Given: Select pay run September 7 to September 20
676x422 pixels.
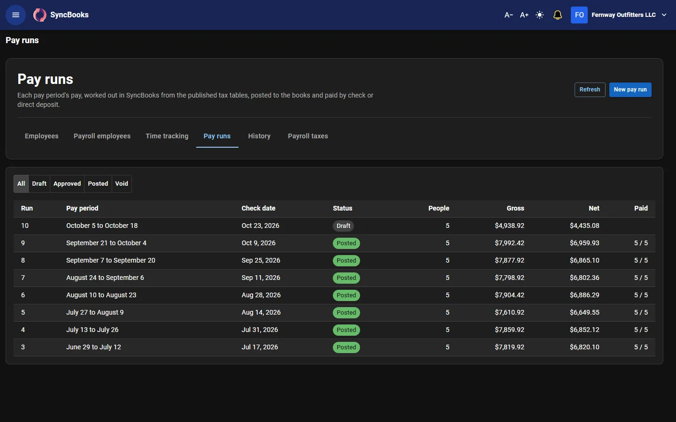Looking at the screenshot, I should (334, 261).
